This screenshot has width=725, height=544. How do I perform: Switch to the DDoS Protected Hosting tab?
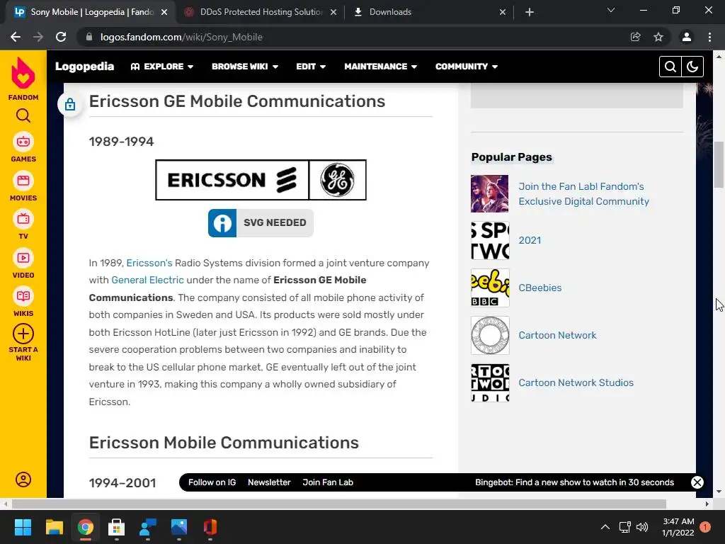tap(260, 13)
